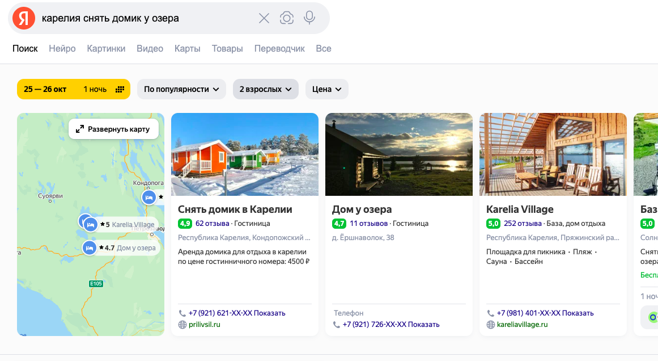Switch to the Картинки tab
This screenshot has width=658, height=361.
pyautogui.click(x=106, y=48)
